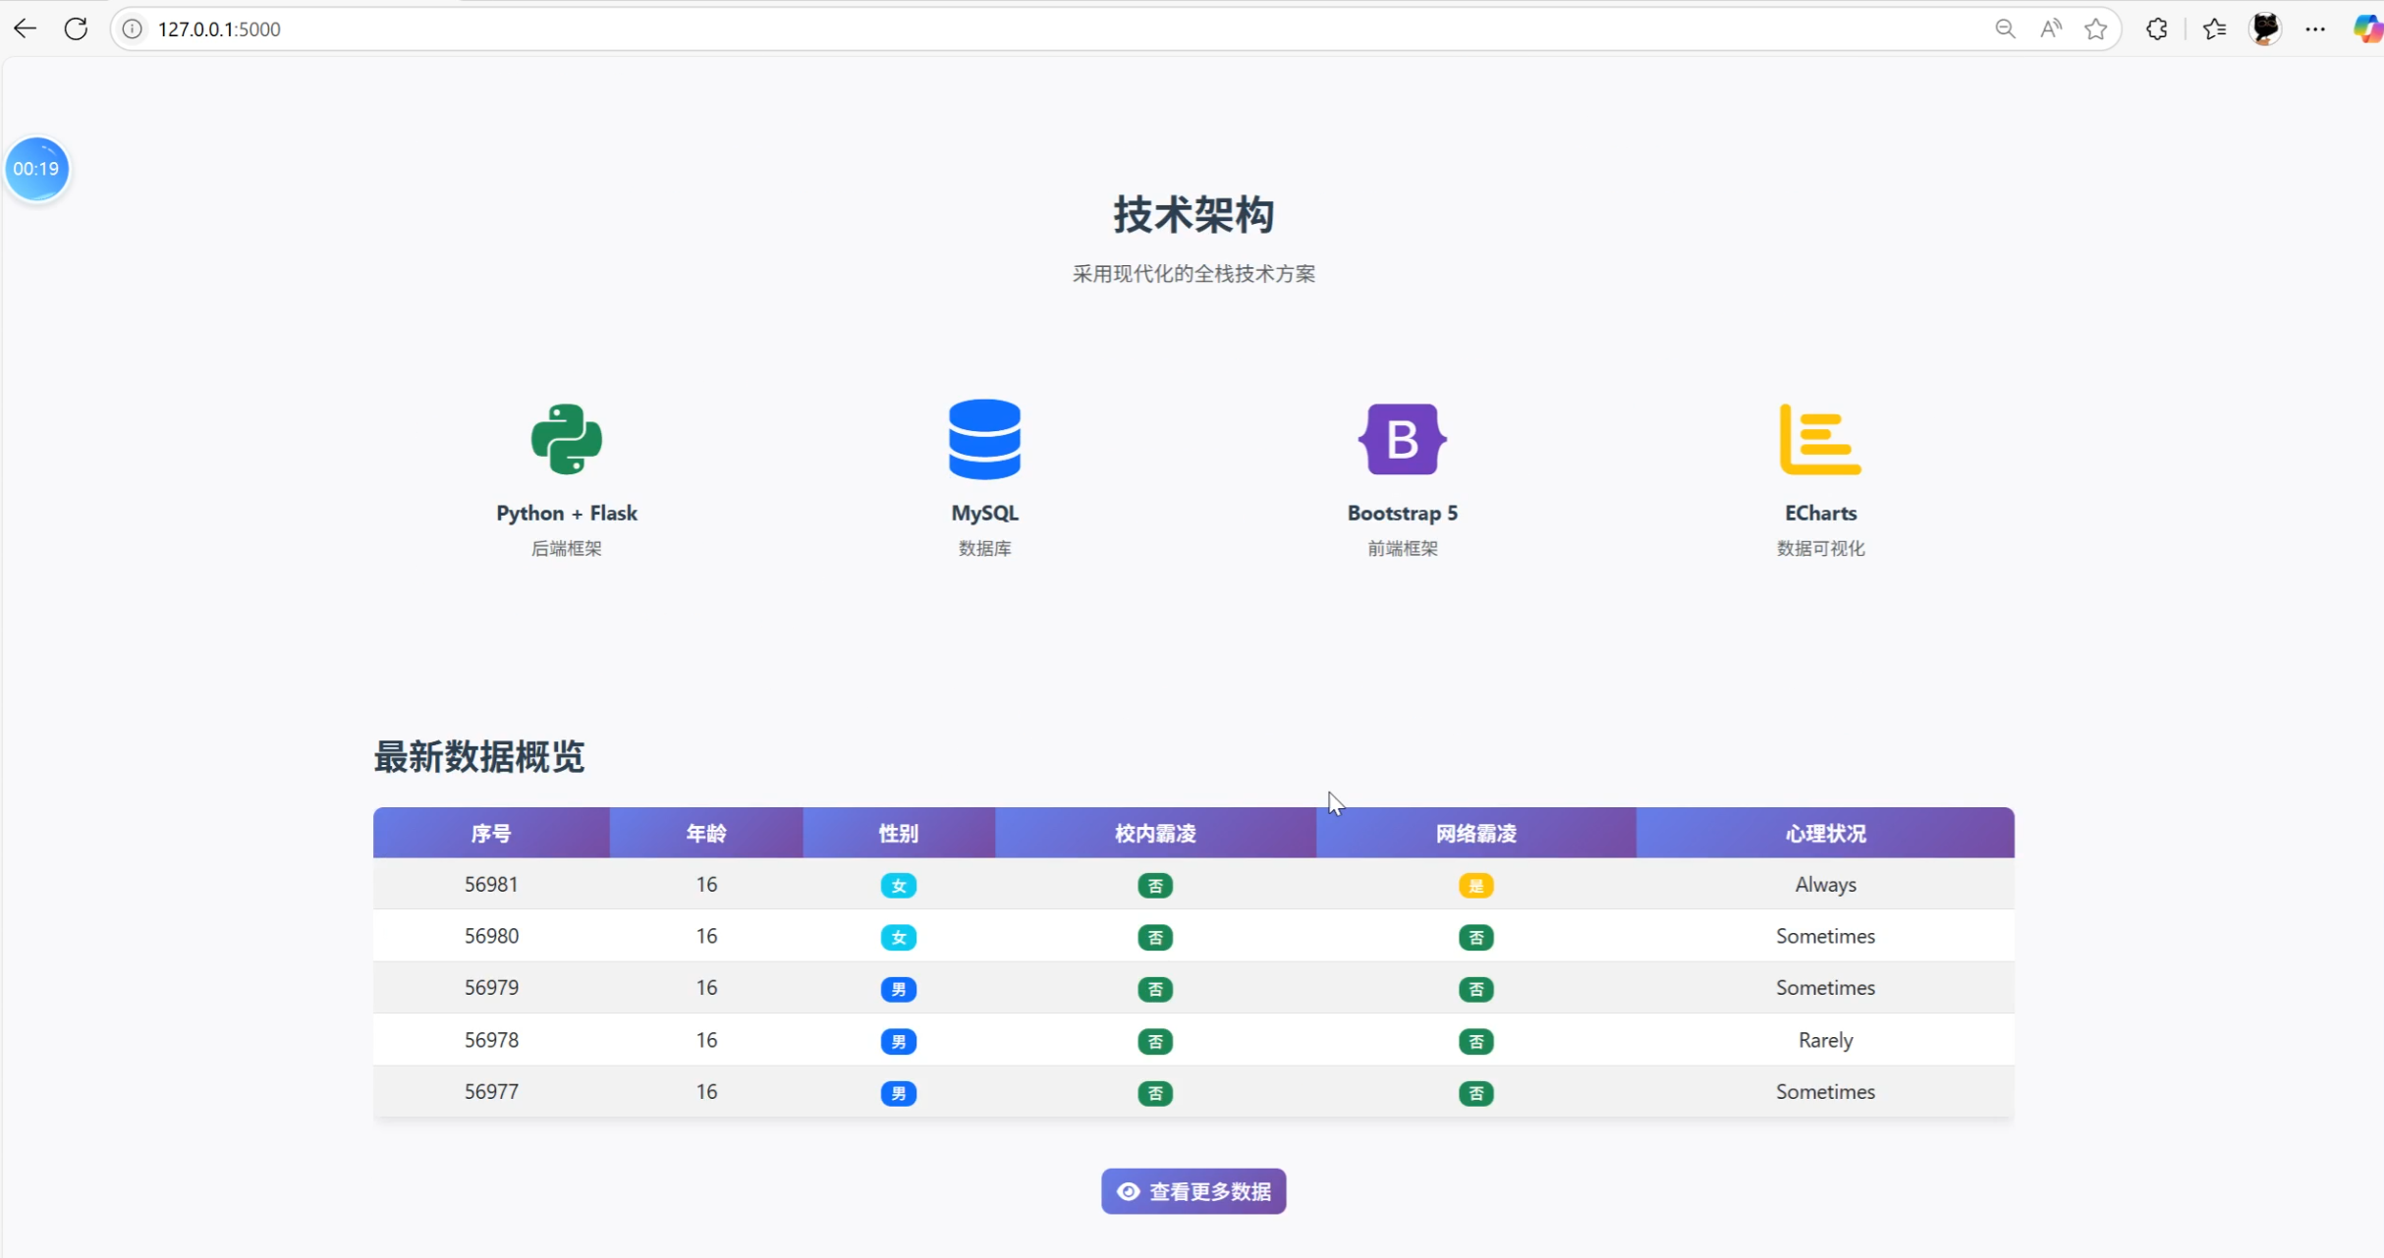Click Sometimes in row 56980
Viewport: 2384px width, 1258px height.
(x=1825, y=936)
